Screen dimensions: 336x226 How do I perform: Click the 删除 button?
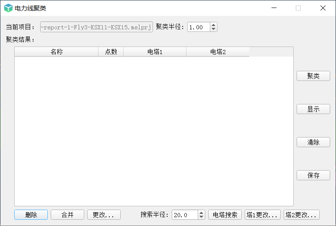[31, 215]
